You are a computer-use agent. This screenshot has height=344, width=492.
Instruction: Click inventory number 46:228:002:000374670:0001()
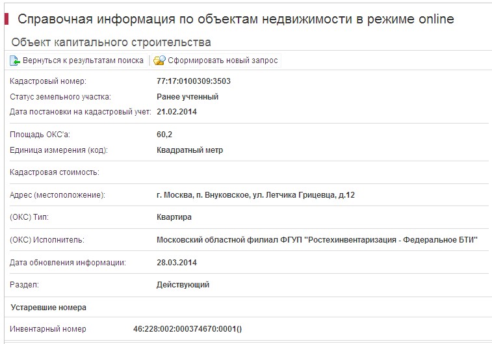pos(187,329)
